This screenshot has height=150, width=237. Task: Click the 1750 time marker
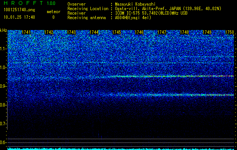click(x=229, y=32)
